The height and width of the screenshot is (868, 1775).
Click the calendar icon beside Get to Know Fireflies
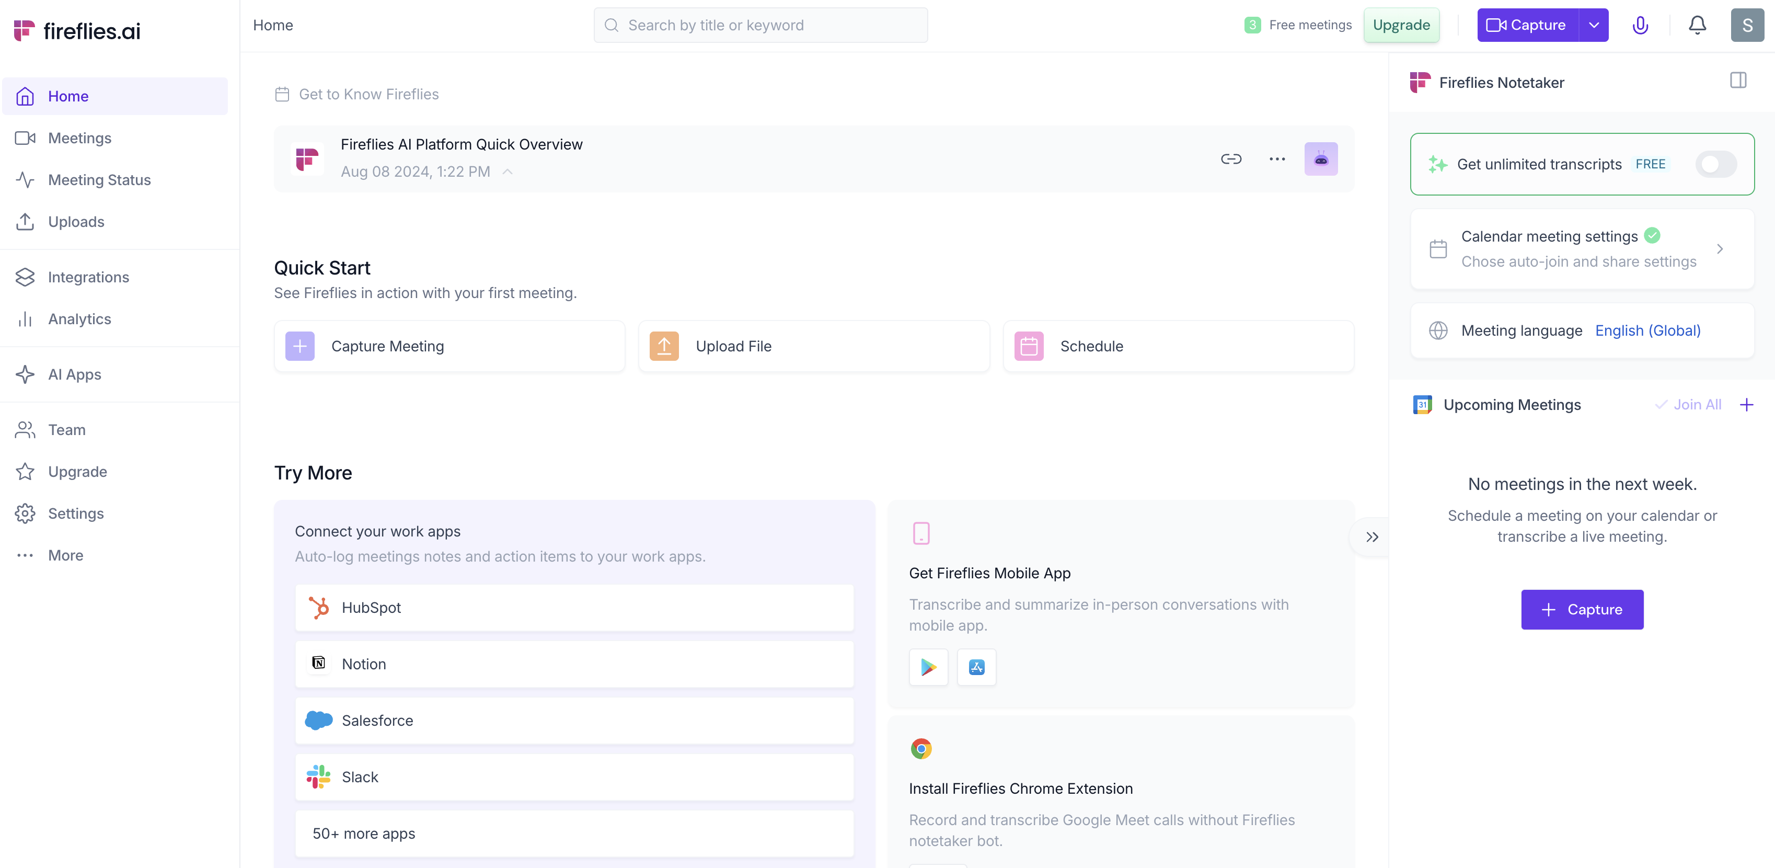click(x=282, y=95)
